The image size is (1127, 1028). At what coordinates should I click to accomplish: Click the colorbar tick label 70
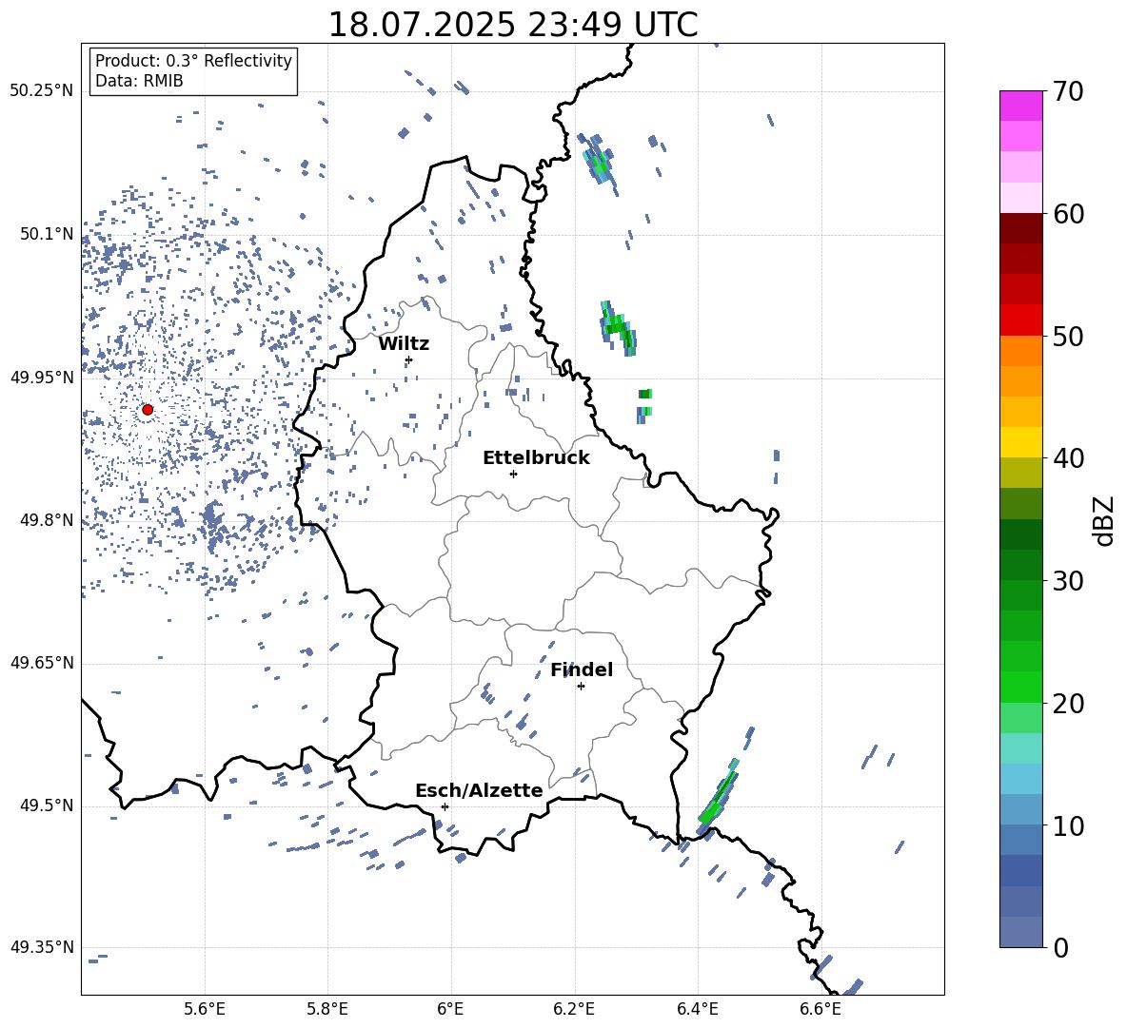(1068, 91)
